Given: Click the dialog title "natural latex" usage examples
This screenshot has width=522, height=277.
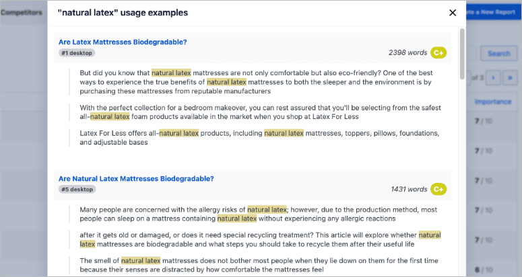Looking at the screenshot, I should (x=123, y=13).
